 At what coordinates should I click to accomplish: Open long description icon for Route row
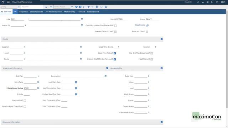coord(81,59)
